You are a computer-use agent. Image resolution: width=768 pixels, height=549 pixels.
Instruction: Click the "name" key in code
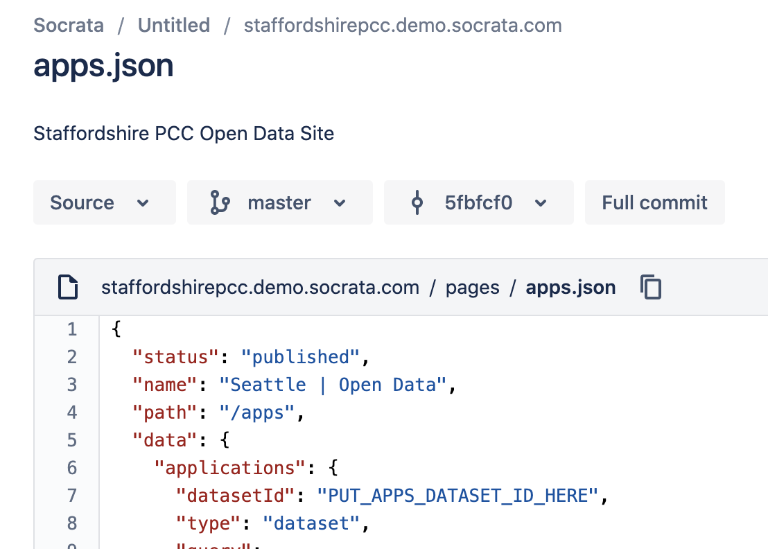click(x=164, y=385)
